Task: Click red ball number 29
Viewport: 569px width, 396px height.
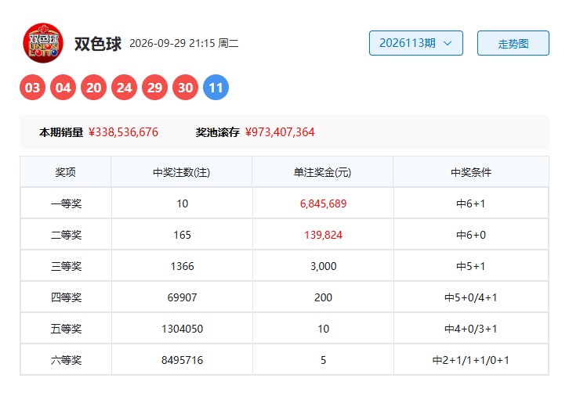Action: (x=154, y=88)
